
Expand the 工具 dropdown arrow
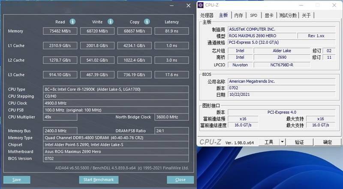click(283, 142)
